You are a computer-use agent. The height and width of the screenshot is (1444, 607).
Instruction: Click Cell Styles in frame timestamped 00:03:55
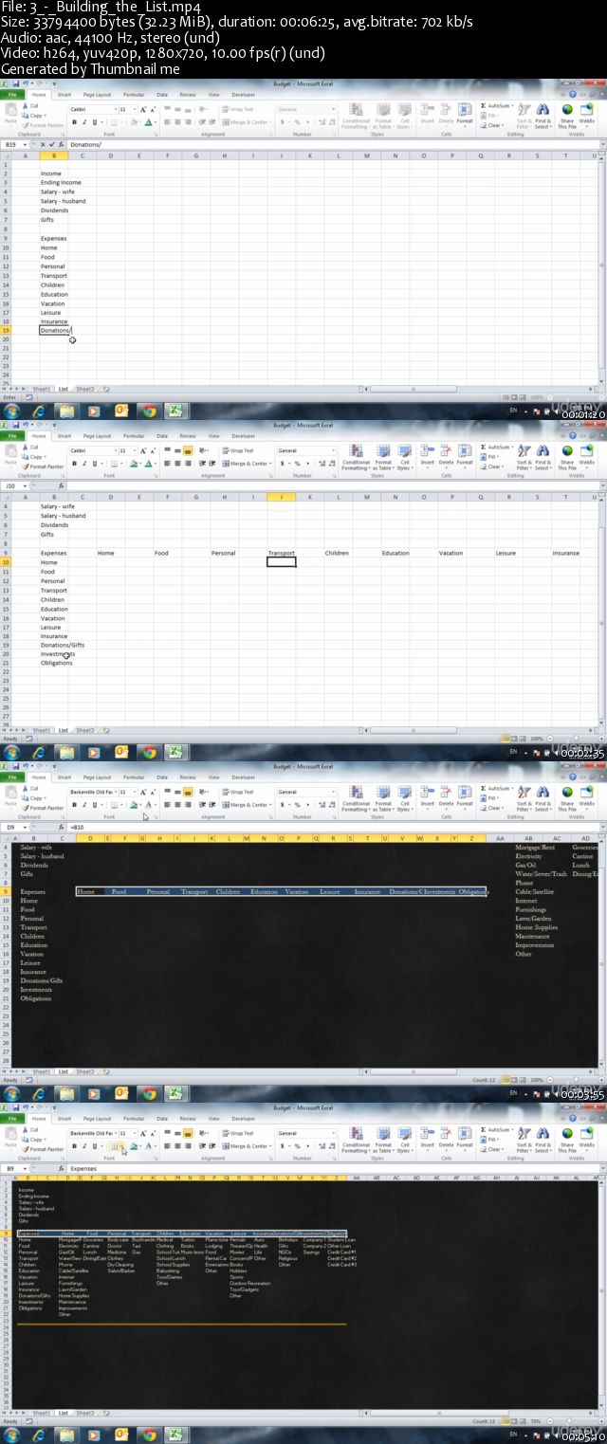coord(403,800)
